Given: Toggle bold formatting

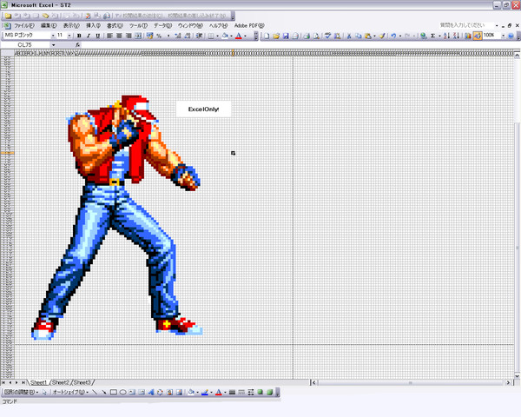Looking at the screenshot, I should [79, 36].
